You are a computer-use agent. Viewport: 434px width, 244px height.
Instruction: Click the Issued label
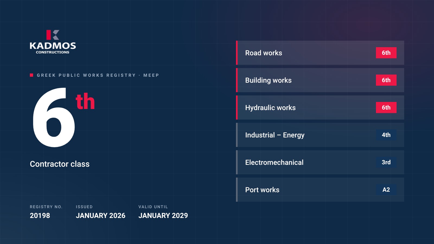pyautogui.click(x=84, y=207)
